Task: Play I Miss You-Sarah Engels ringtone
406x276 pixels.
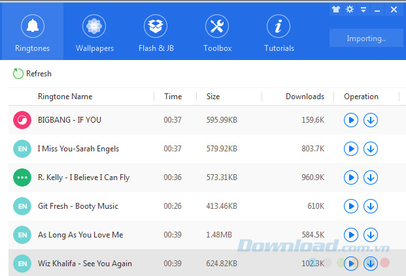Action: point(351,149)
